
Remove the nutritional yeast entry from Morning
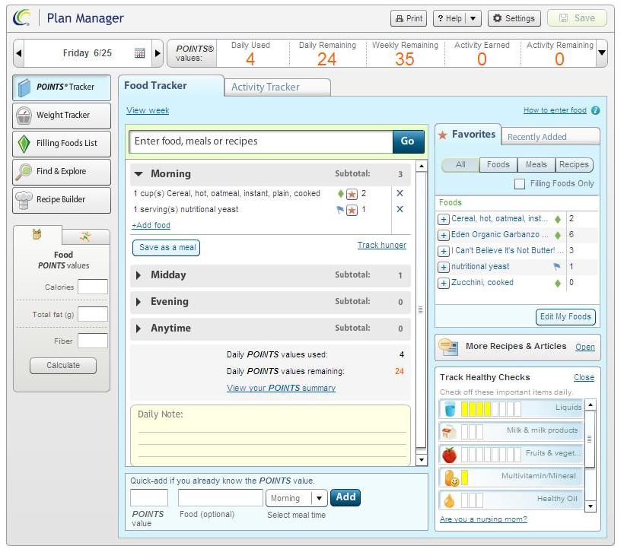point(400,209)
